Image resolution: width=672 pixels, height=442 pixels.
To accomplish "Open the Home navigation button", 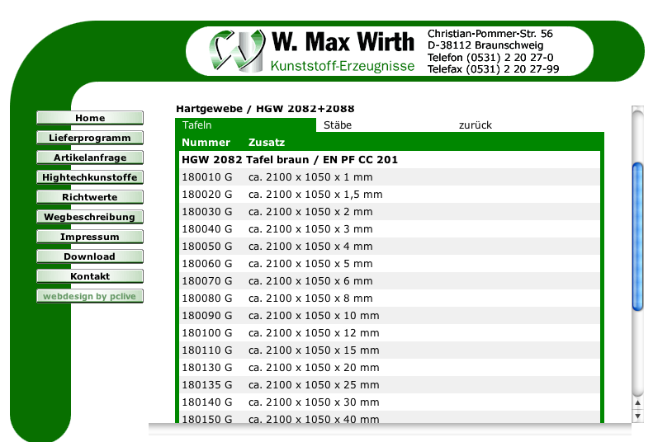I will [90, 118].
